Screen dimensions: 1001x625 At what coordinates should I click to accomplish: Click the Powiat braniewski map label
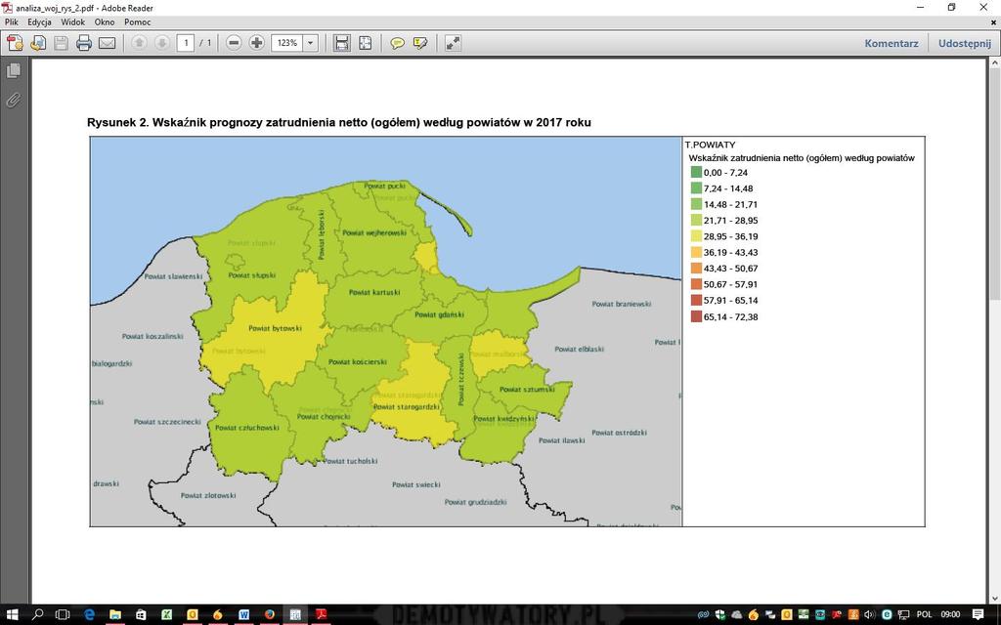pyautogui.click(x=621, y=304)
